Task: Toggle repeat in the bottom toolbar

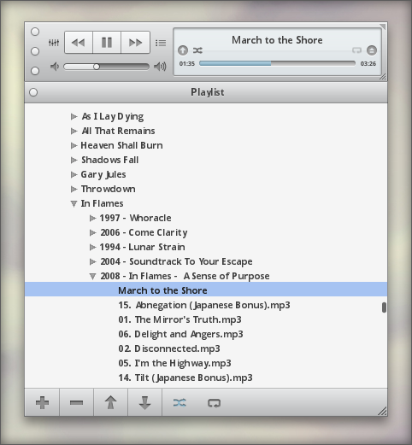Action: click(214, 403)
